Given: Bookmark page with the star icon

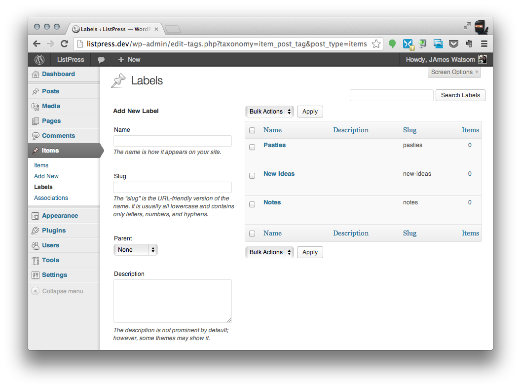Looking at the screenshot, I should coord(376,43).
